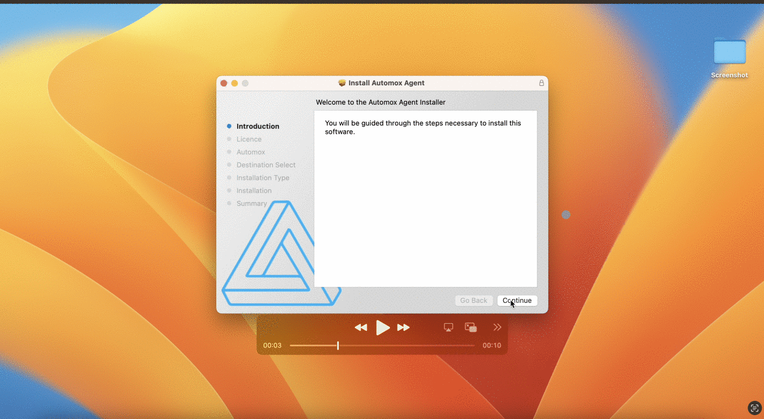
Task: Select Installation step in sidebar
Action: pyautogui.click(x=254, y=191)
